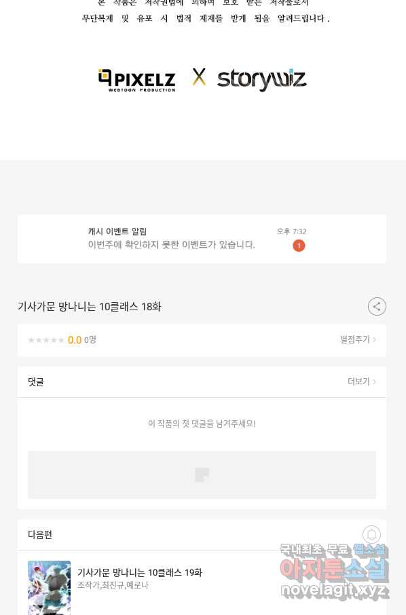Click the gray comment placeholder banner
The image size is (406, 615).
click(x=202, y=474)
